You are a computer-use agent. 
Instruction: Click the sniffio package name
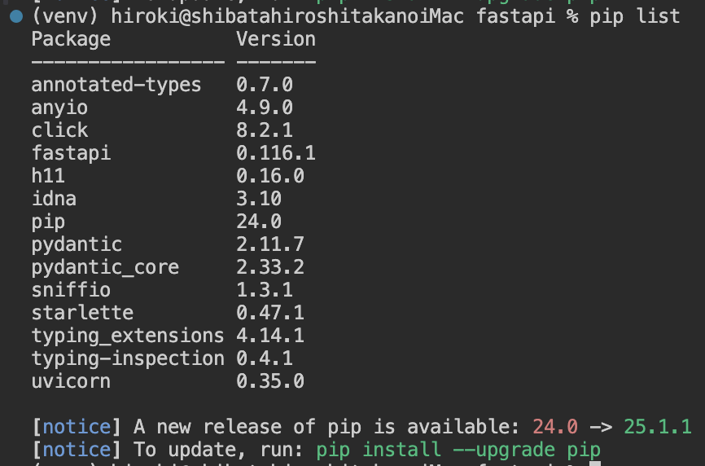coord(71,290)
